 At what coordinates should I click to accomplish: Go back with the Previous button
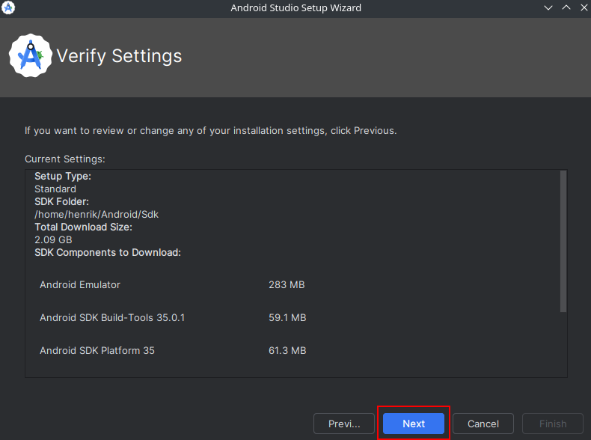[x=343, y=424]
